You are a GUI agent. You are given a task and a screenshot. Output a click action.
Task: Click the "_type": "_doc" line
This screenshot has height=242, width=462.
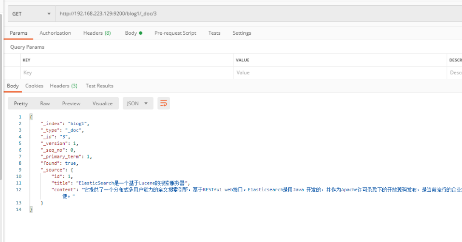coord(62,130)
